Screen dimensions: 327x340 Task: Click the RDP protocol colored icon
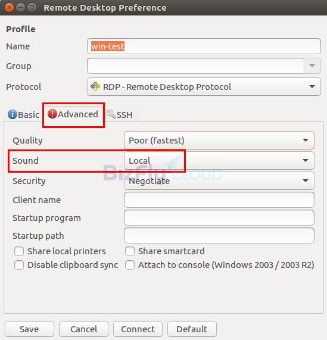coord(95,86)
